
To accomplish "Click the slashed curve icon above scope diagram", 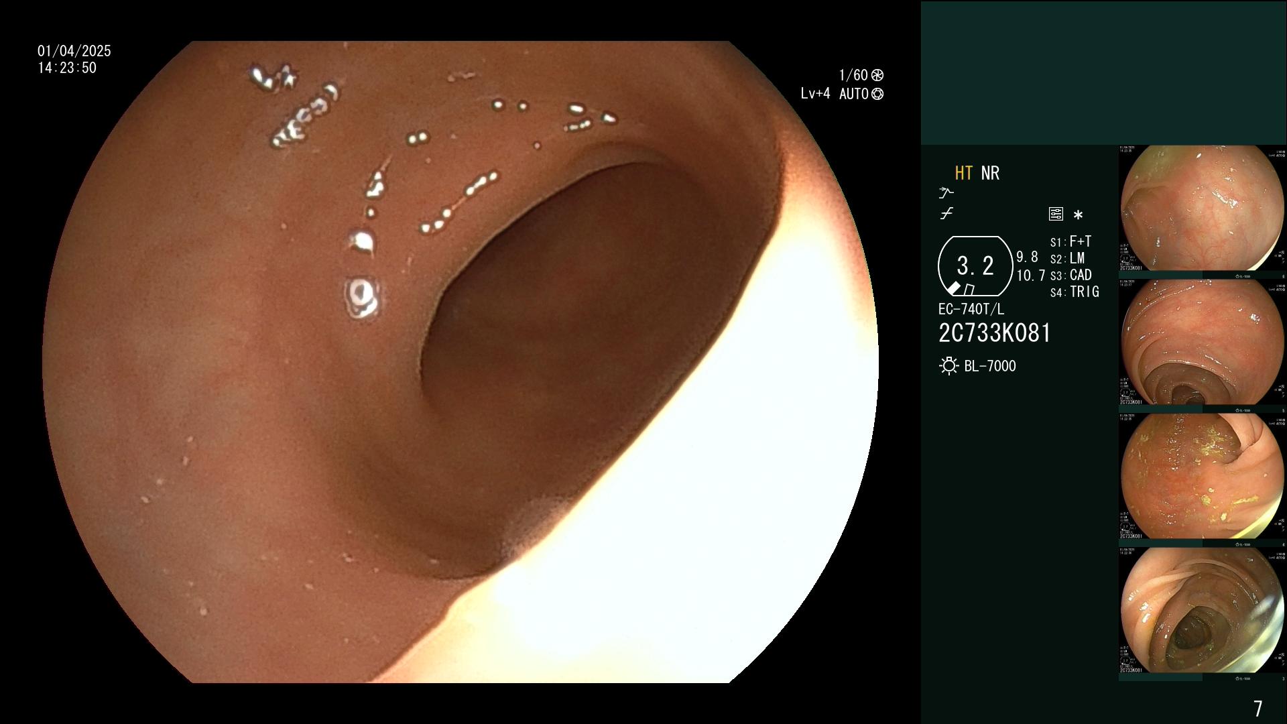I will click(946, 214).
